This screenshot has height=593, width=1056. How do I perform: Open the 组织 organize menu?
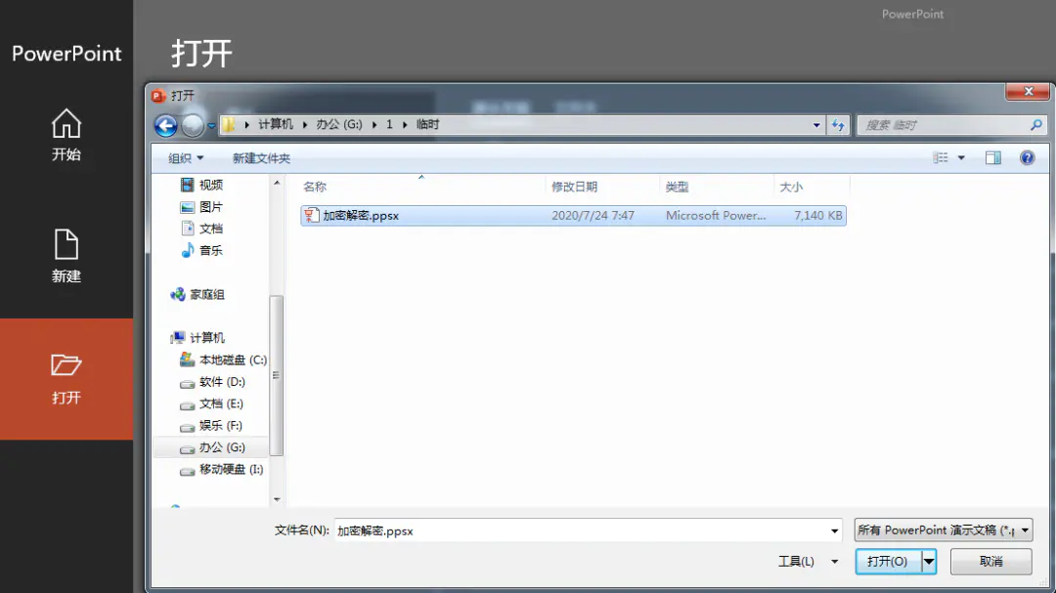[186, 158]
